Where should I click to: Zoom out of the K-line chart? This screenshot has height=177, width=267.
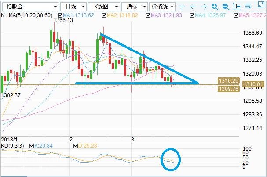226,7
